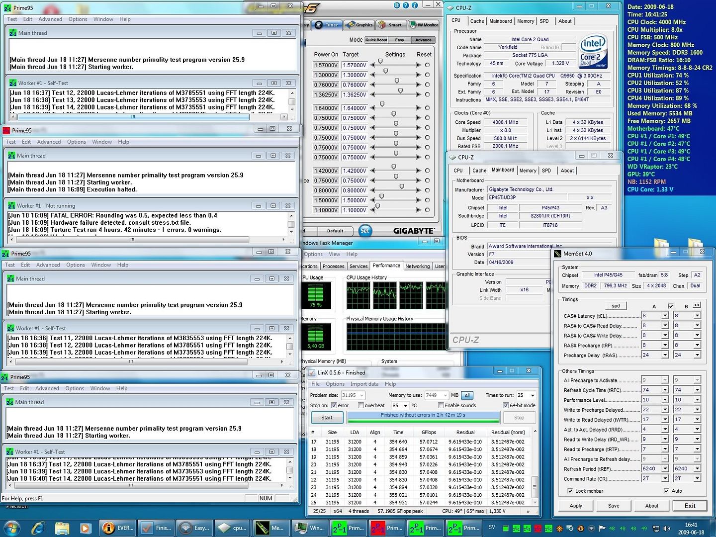This screenshot has width=716, height=537.
Task: Toggle the Auto checkbox in MemSet
Action: click(x=666, y=491)
